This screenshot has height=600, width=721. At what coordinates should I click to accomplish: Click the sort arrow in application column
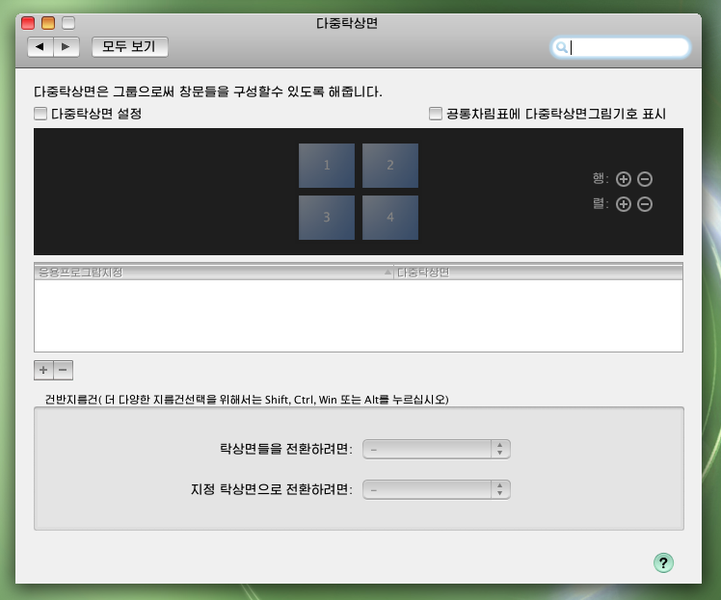pyautogui.click(x=387, y=273)
